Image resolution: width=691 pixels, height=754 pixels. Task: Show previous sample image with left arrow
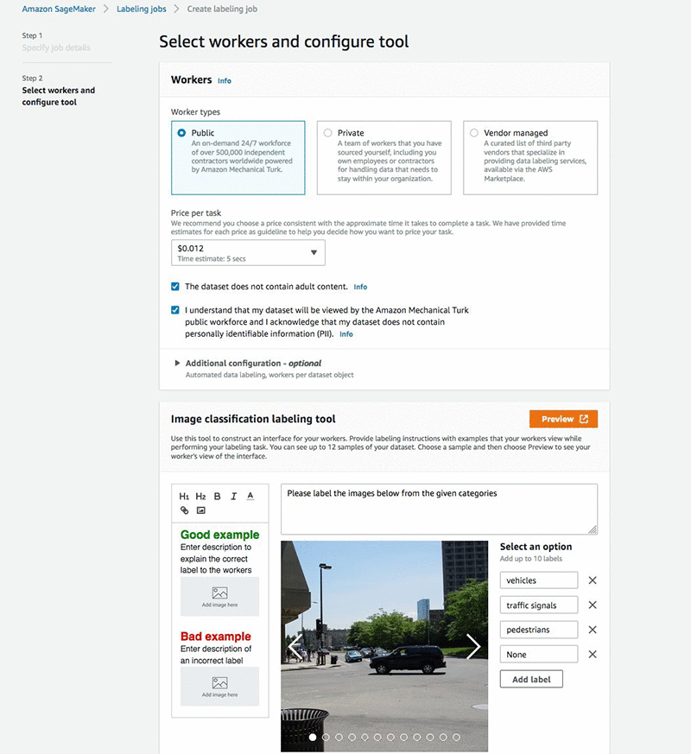click(295, 646)
